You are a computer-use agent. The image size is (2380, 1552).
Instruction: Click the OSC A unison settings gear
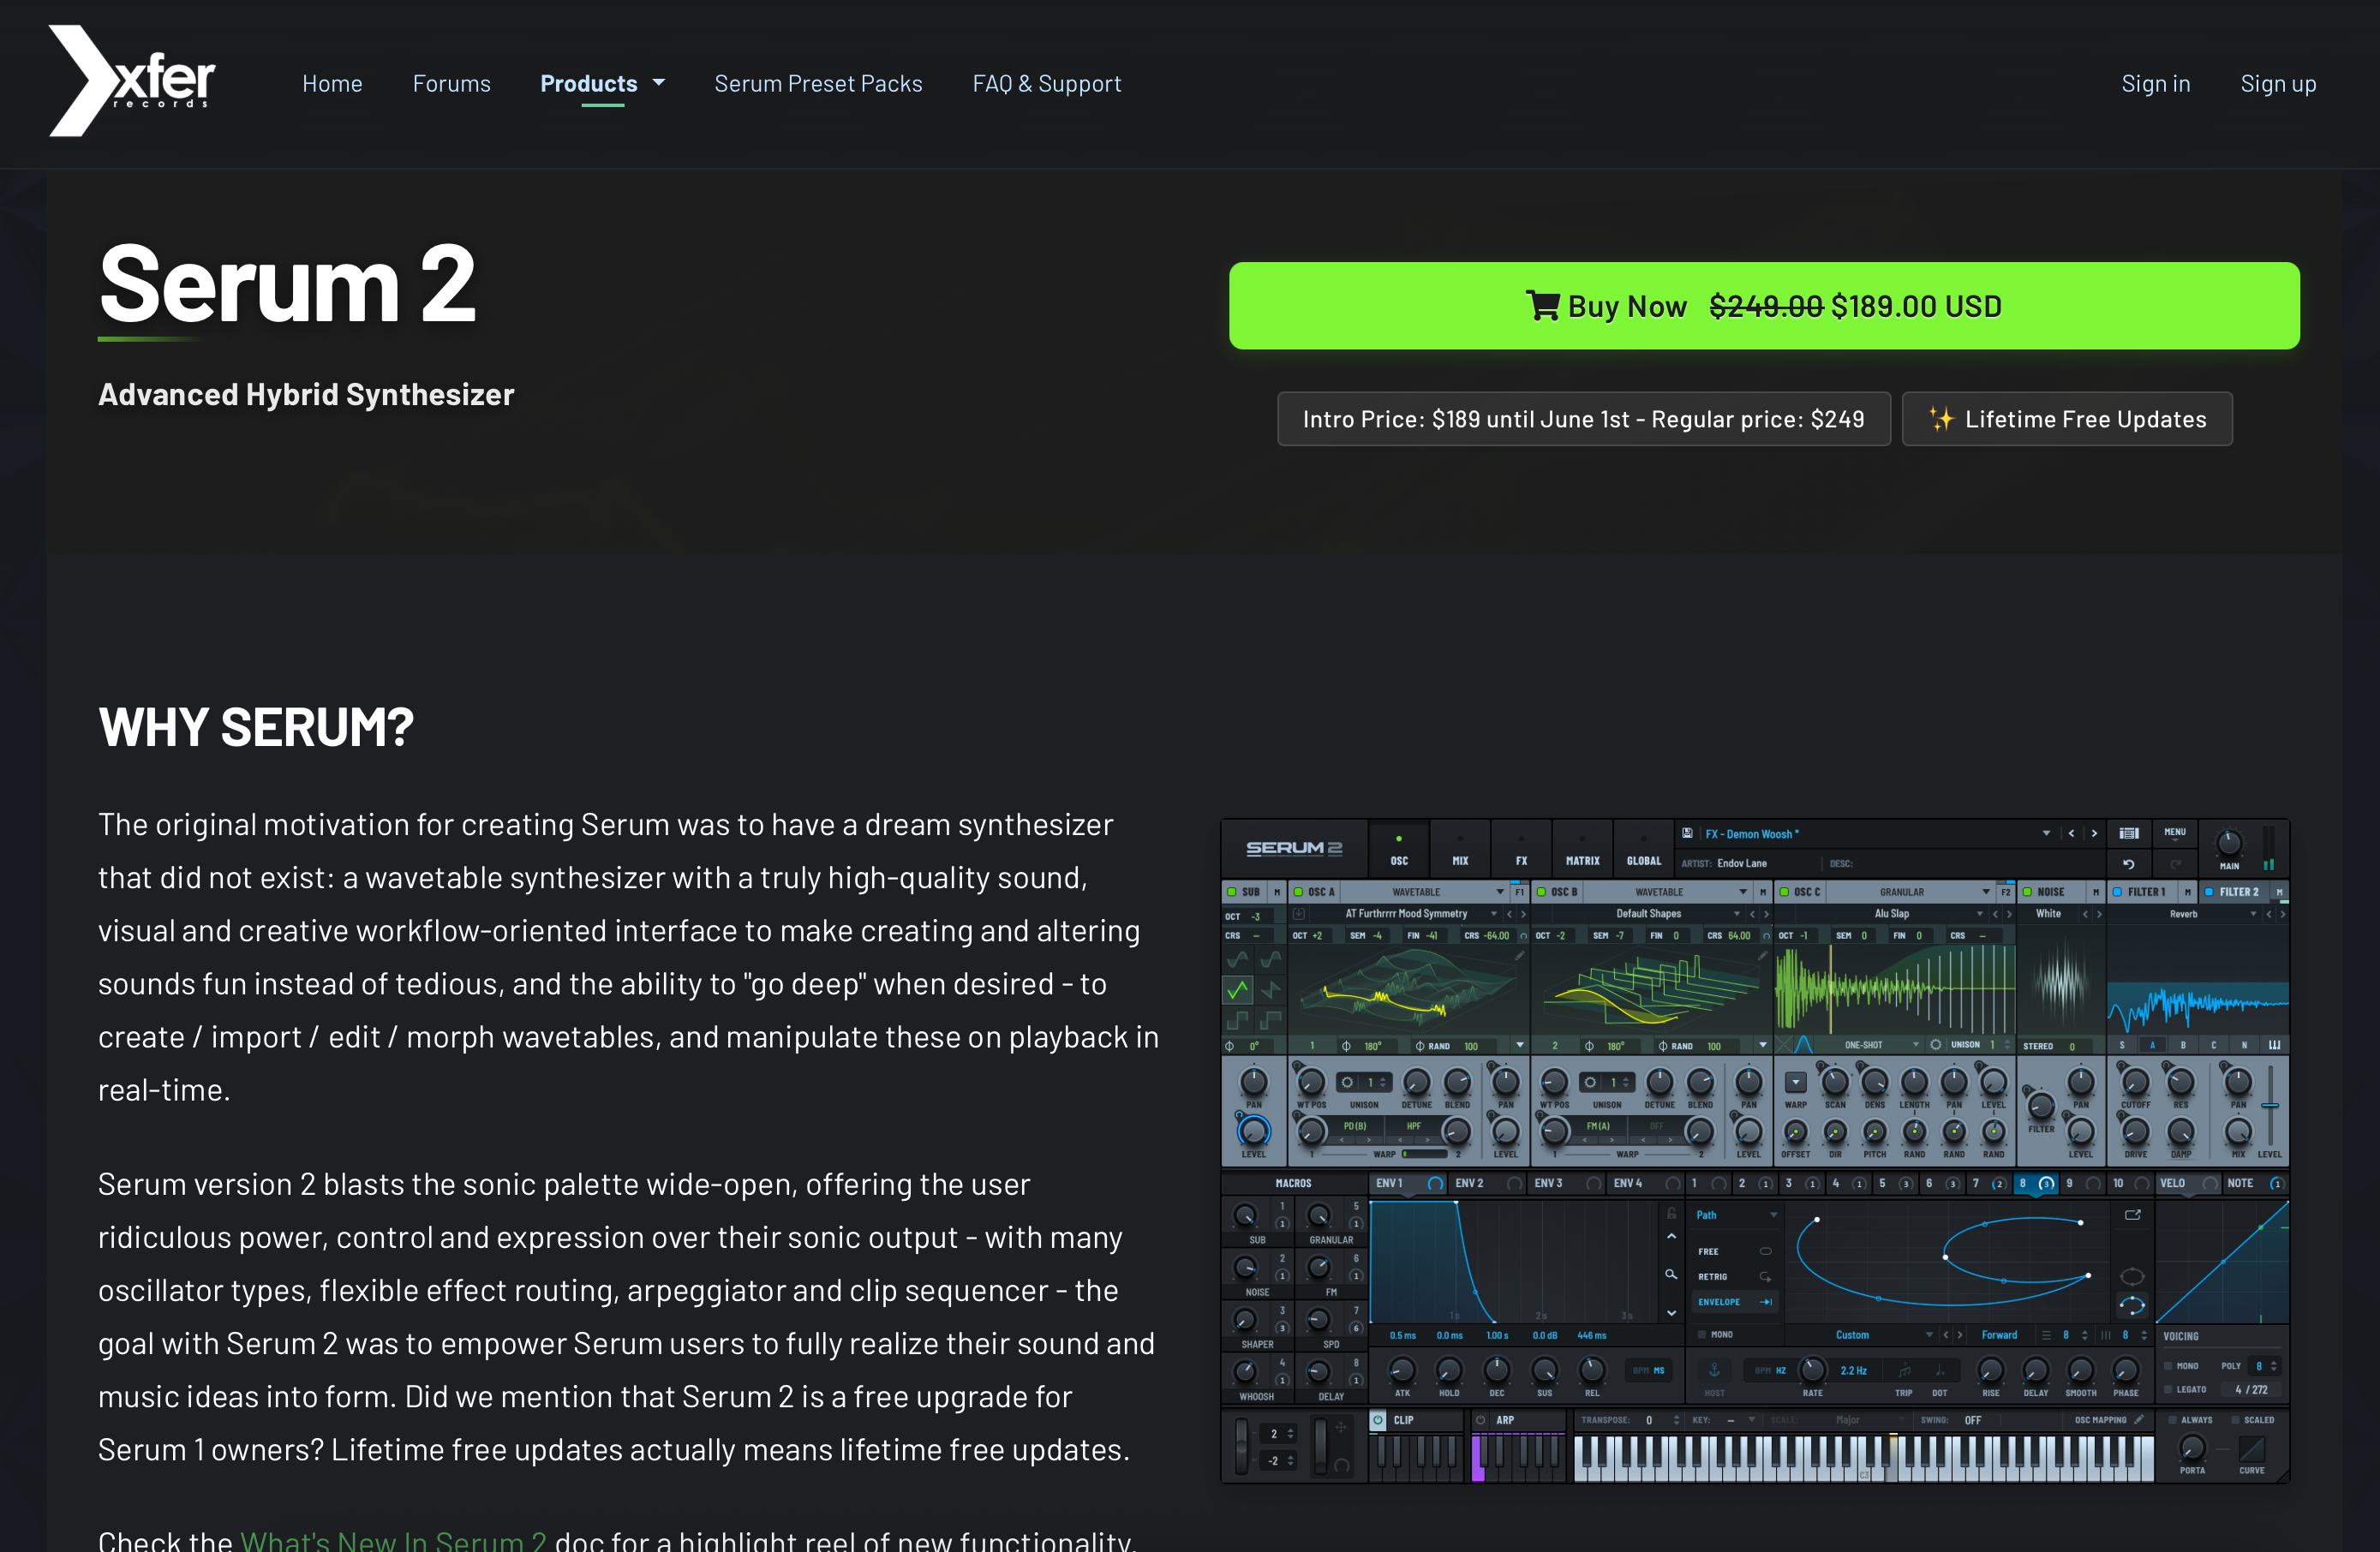click(x=1348, y=1082)
